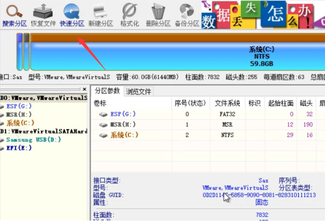Click the NTFS file system cell

pos(227,135)
